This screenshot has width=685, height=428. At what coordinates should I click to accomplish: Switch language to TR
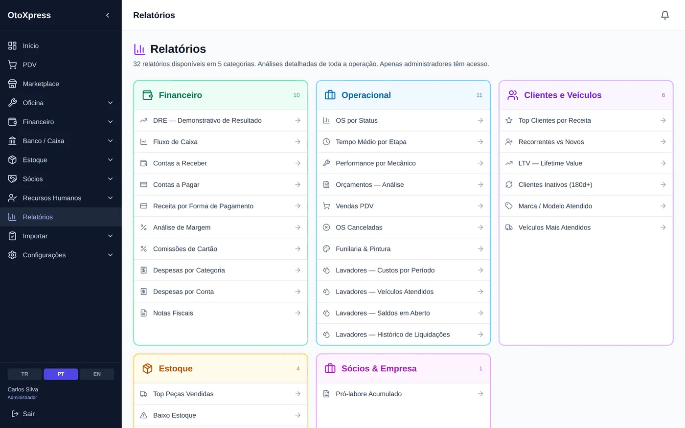(x=24, y=374)
